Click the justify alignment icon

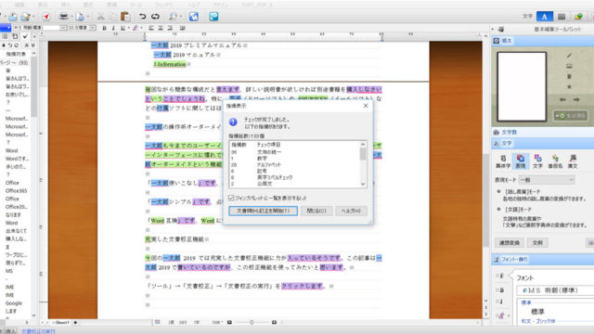182,28
